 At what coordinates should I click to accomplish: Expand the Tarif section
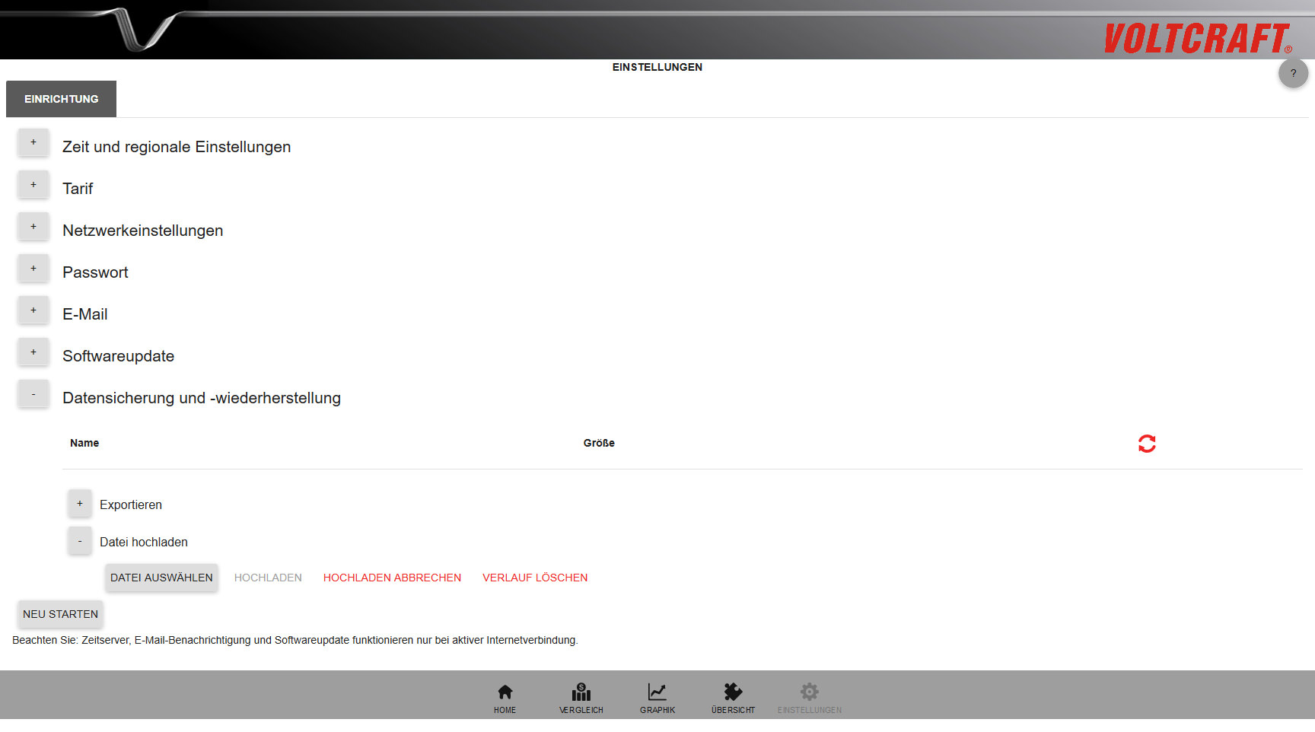click(x=33, y=185)
